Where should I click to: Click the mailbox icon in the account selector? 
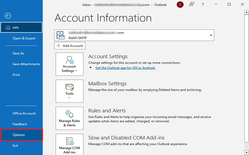pyautogui.click(x=61, y=35)
